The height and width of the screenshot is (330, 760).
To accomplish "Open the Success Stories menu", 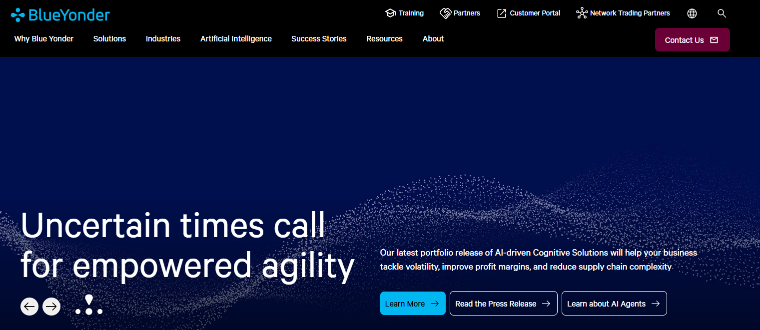I will tap(319, 39).
